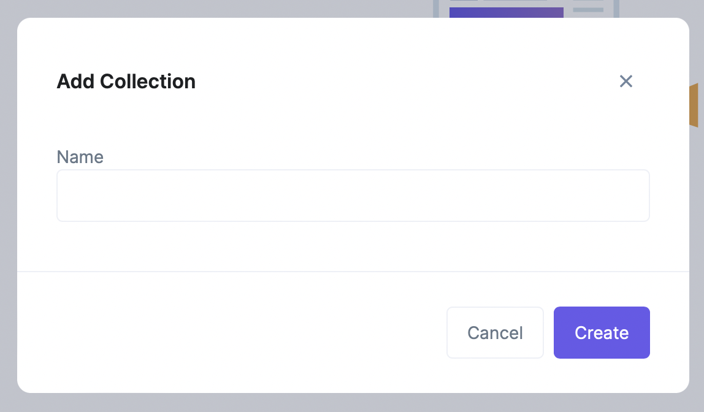Focus the empty collection name textbox
The height and width of the screenshot is (412, 704).
[x=353, y=196]
